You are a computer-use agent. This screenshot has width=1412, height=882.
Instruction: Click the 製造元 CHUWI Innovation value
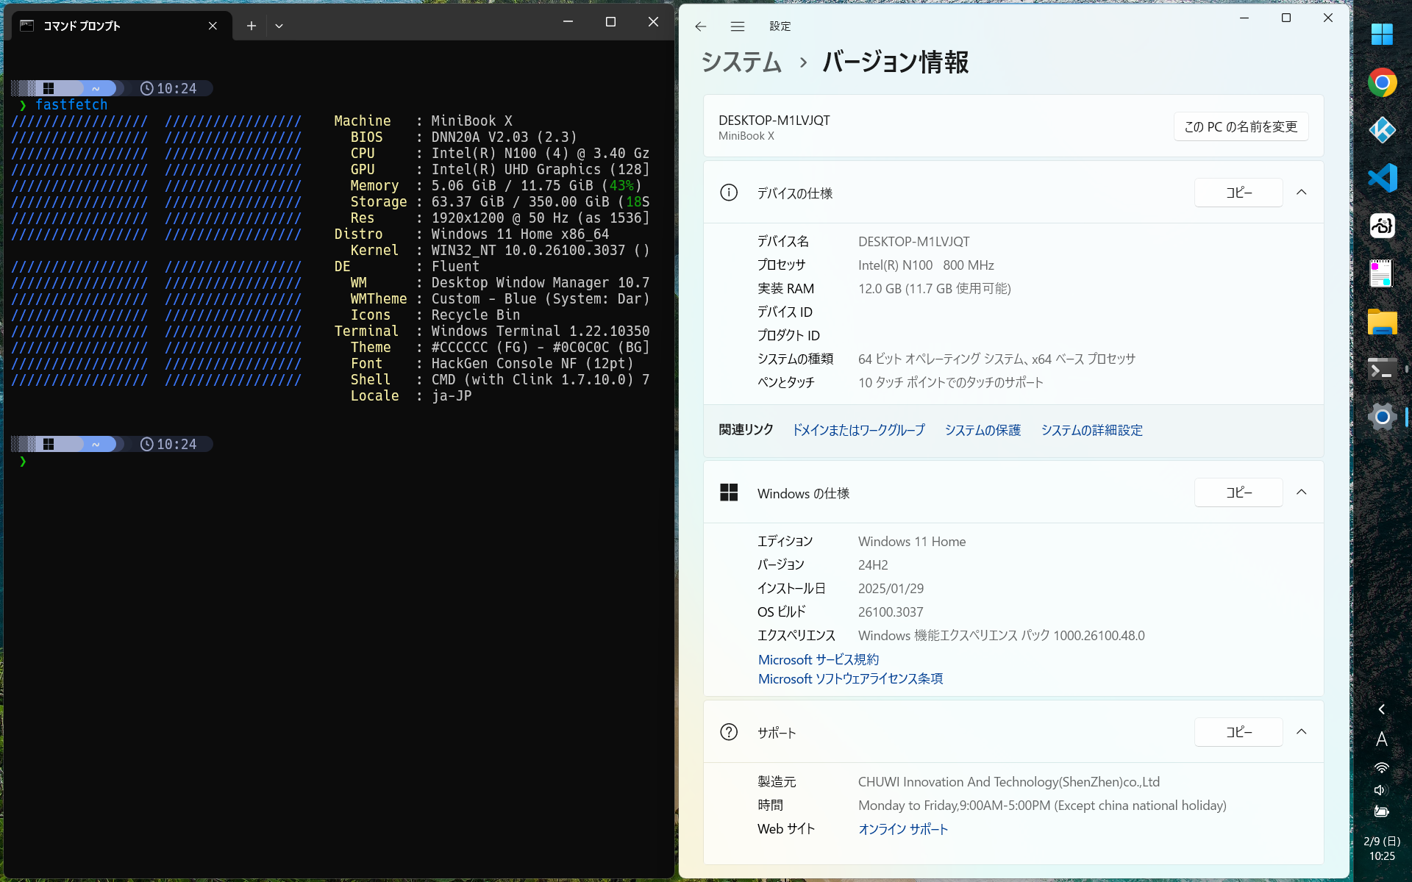pos(1009,782)
